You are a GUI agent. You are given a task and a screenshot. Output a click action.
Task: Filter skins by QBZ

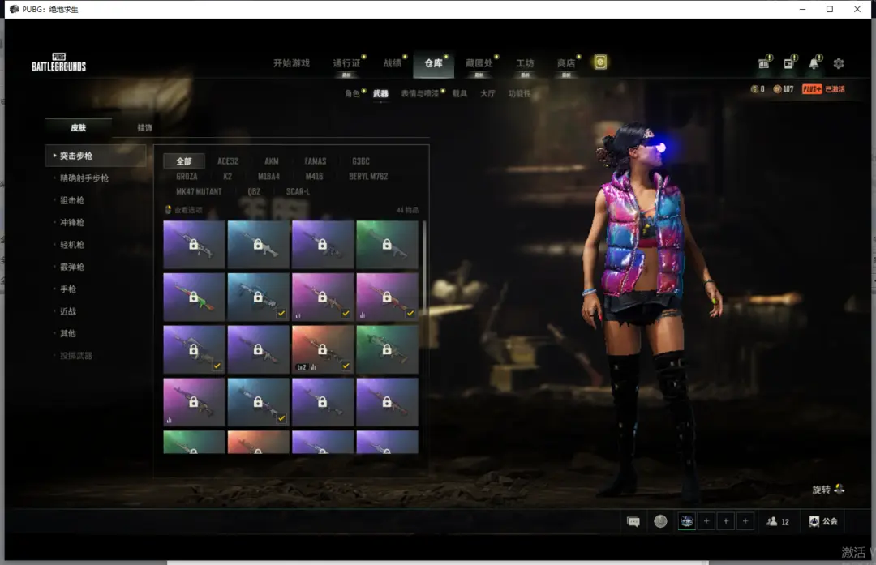click(254, 191)
